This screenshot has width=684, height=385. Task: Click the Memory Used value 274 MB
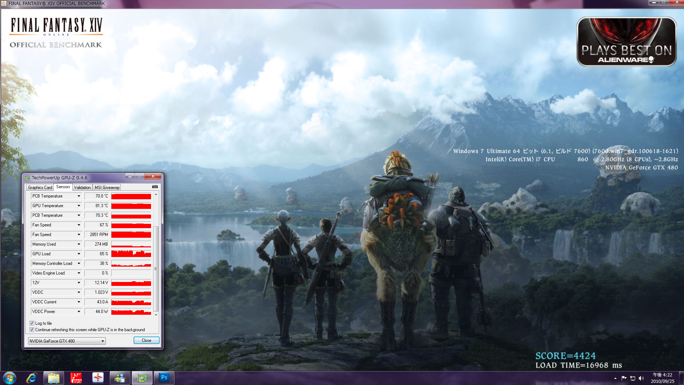(97, 244)
